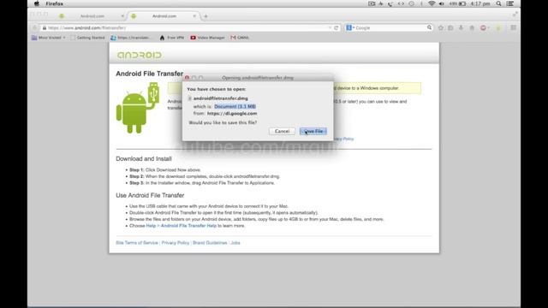Open the Brand Guidelines link
This screenshot has height=308, width=548.
(x=210, y=243)
